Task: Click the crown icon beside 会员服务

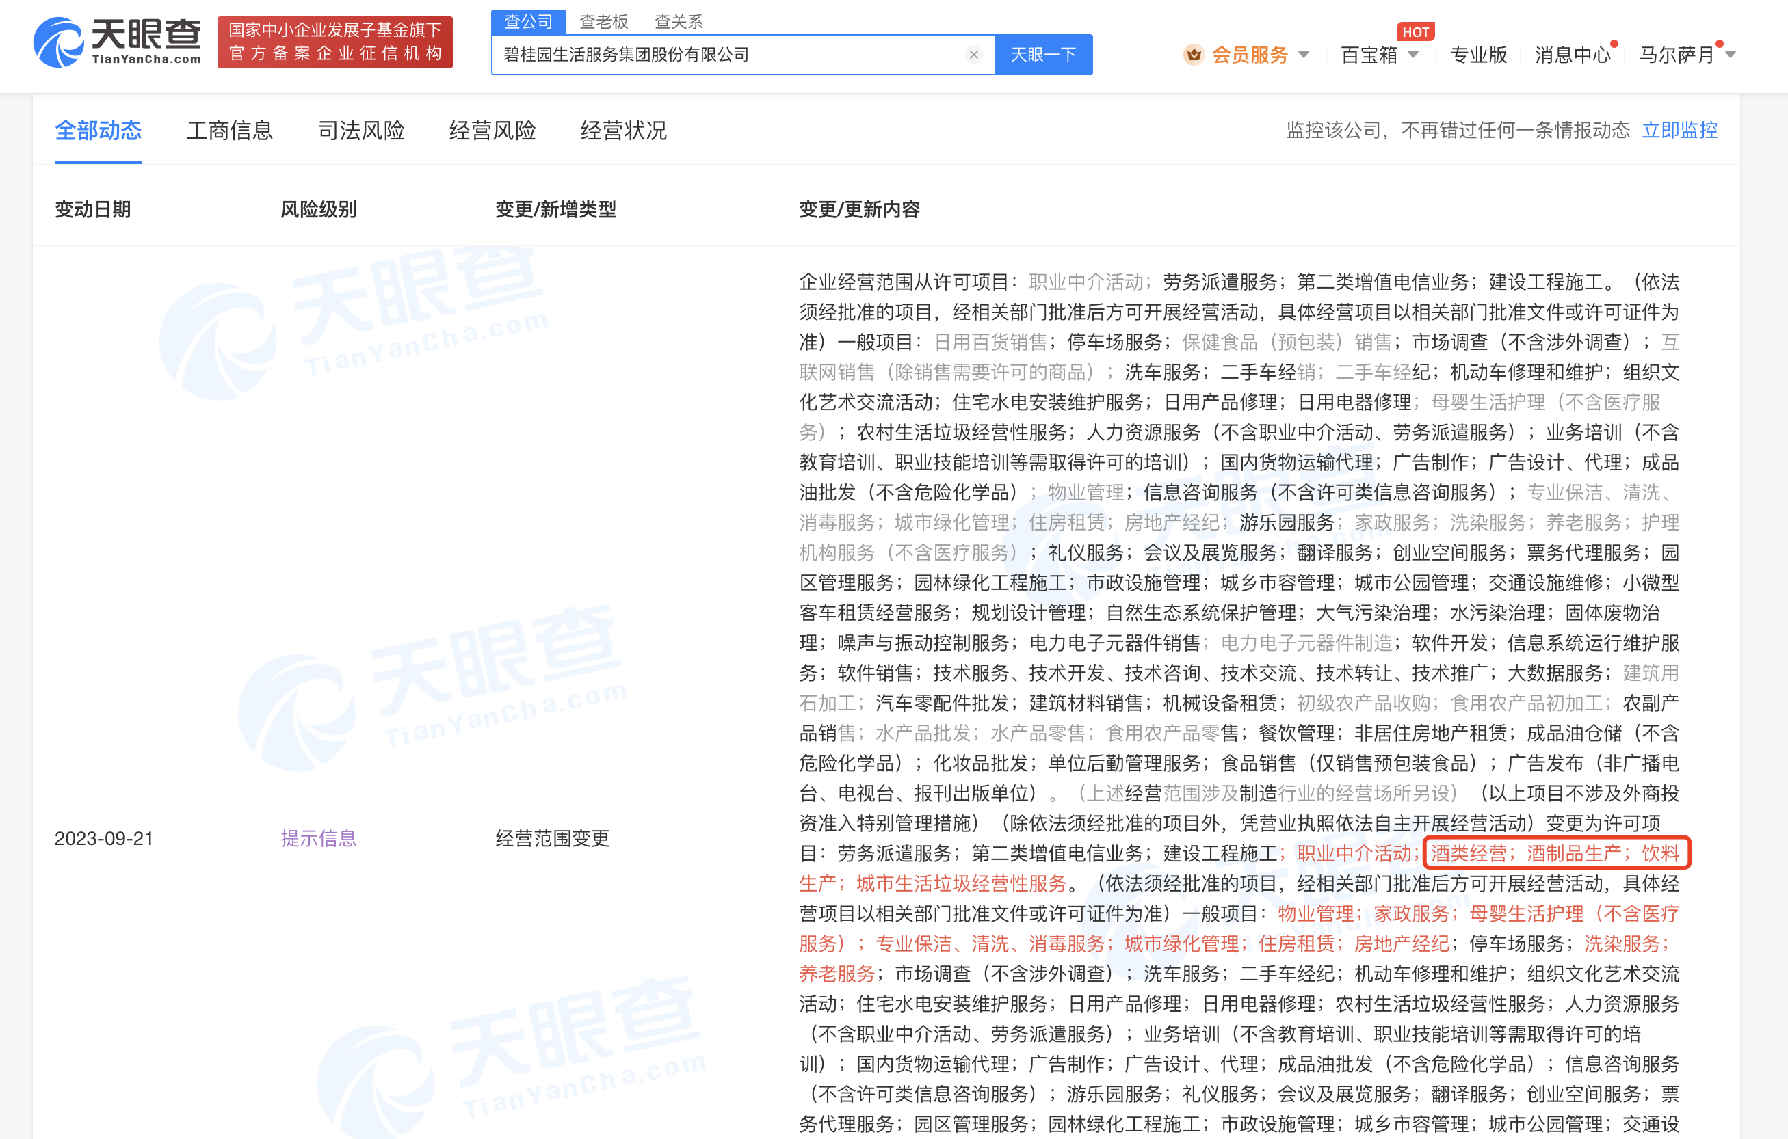Action: [1193, 54]
